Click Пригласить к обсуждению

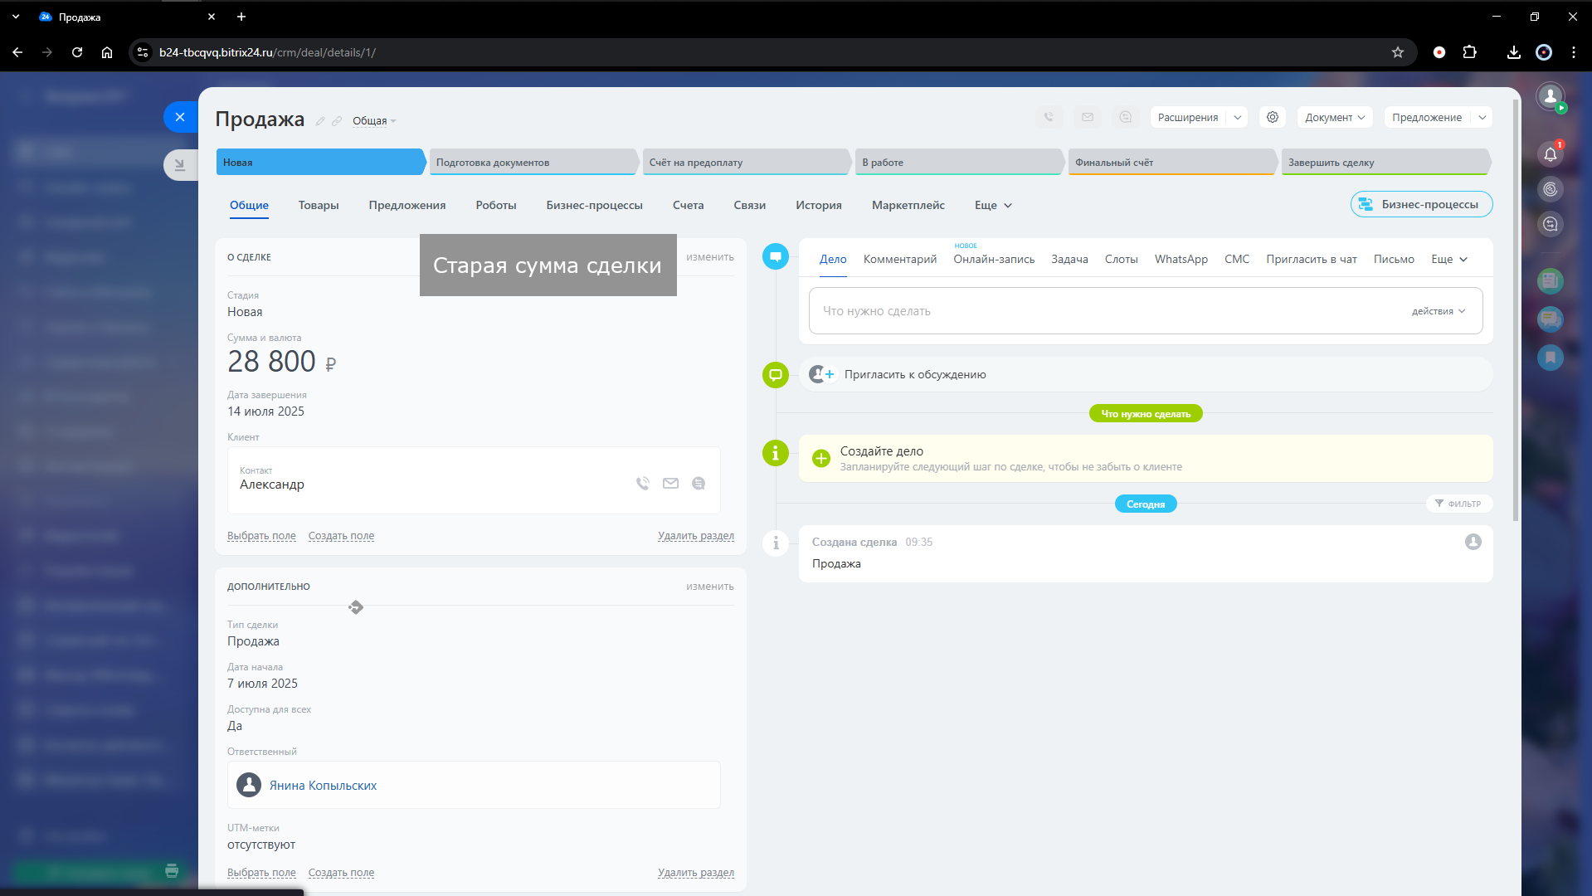coord(915,374)
